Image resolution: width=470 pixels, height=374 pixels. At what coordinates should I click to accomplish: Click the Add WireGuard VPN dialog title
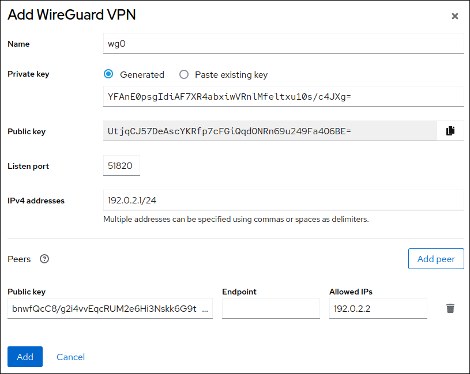click(72, 15)
